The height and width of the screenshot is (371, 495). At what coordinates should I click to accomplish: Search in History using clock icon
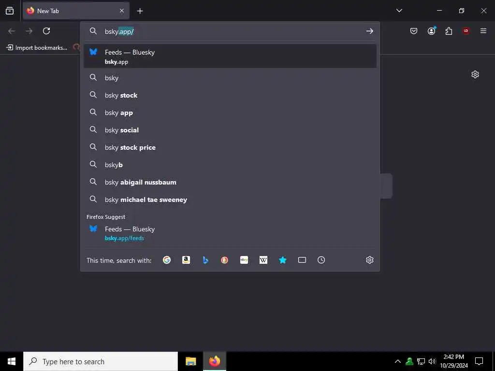click(x=321, y=260)
